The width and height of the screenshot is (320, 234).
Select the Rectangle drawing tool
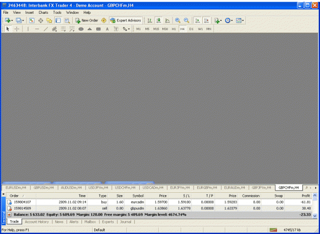point(98,29)
